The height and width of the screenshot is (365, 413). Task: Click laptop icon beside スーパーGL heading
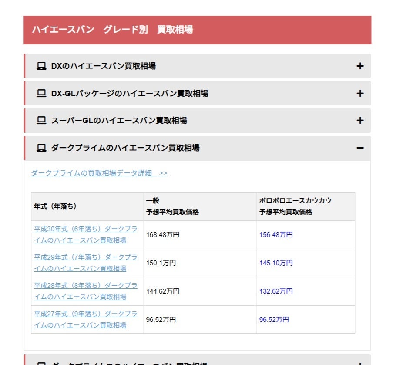[41, 121]
